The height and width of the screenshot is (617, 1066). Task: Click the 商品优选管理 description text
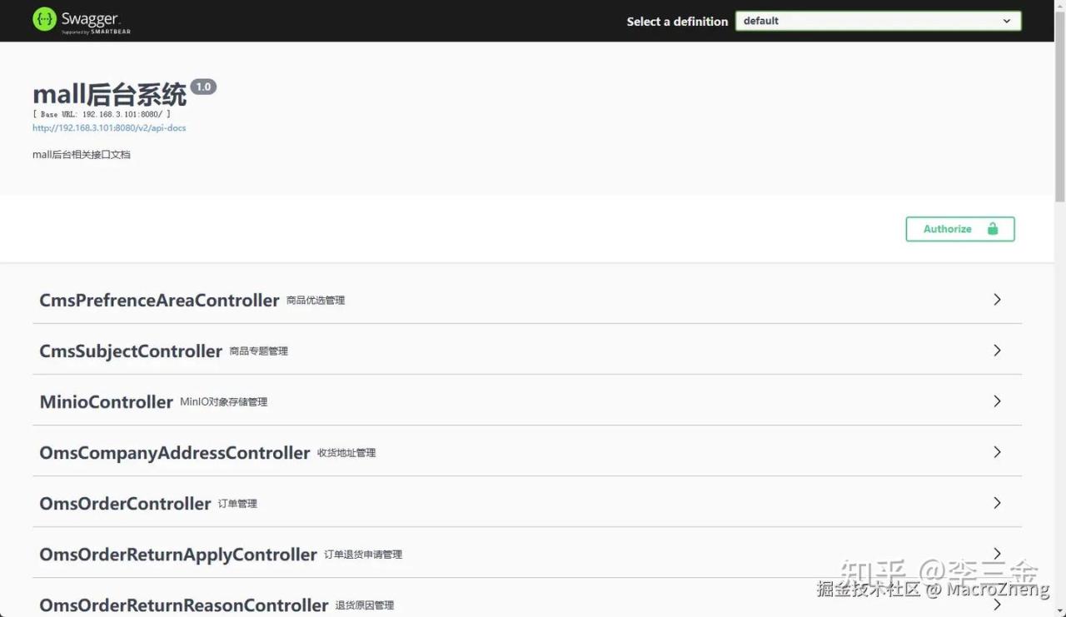tap(316, 301)
